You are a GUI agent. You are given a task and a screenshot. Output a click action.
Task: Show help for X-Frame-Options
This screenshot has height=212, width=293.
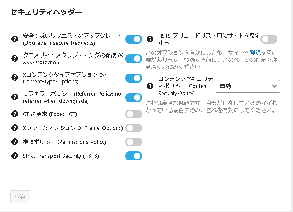tap(15, 128)
